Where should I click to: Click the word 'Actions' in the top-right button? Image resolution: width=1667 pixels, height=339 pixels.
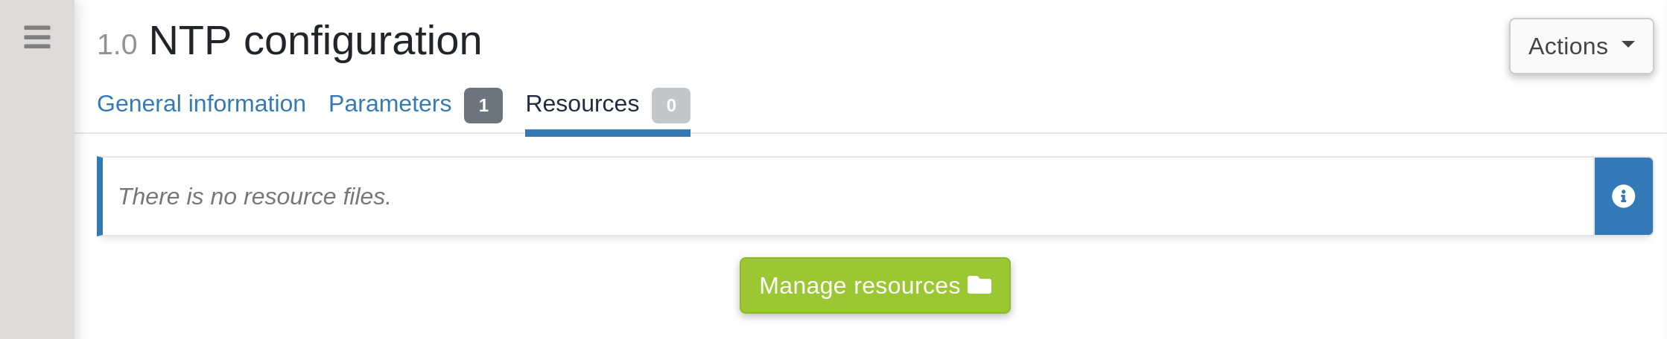pyautogui.click(x=1567, y=46)
